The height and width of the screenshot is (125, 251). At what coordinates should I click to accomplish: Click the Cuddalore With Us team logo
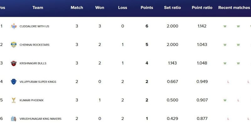point(13,26)
